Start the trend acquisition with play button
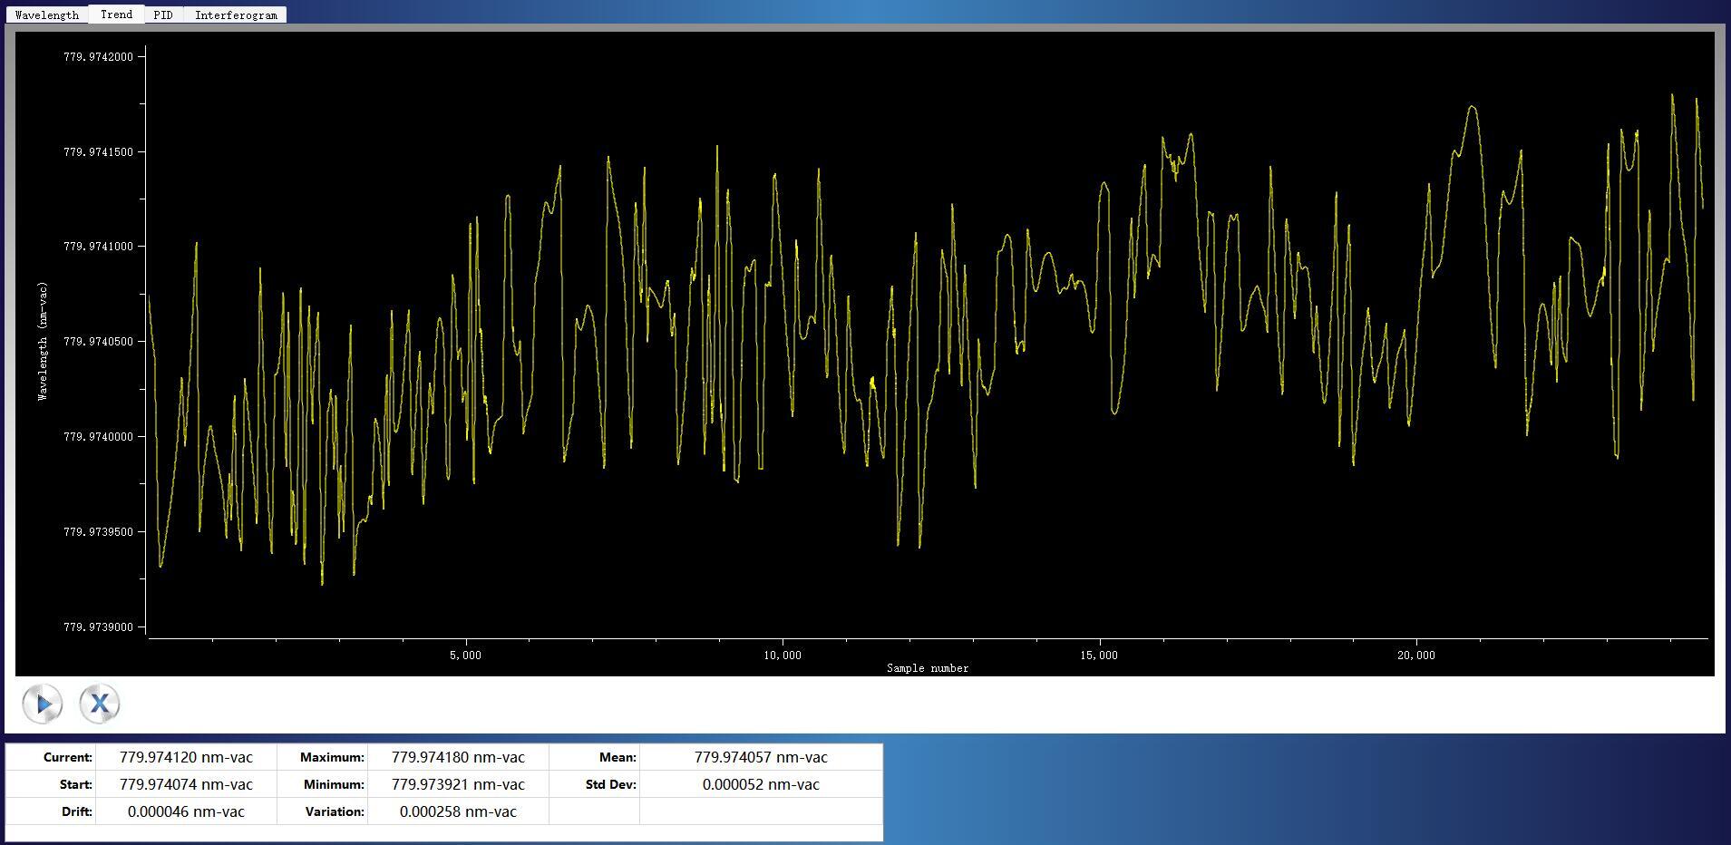1731x845 pixels. click(x=43, y=704)
